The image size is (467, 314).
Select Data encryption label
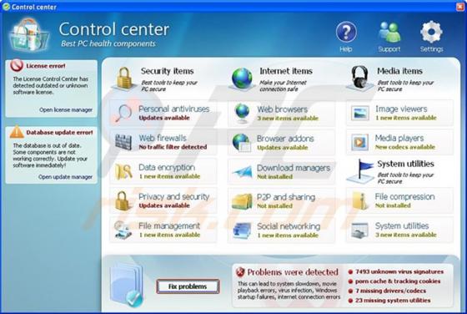(167, 167)
